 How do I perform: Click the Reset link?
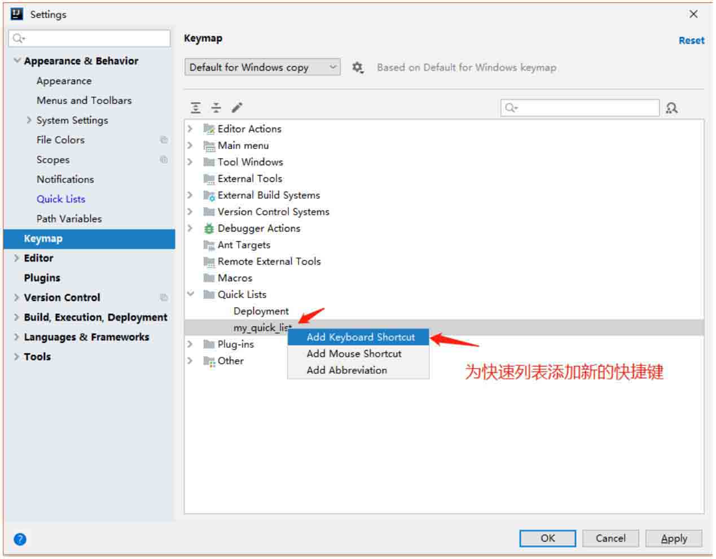[x=691, y=41]
